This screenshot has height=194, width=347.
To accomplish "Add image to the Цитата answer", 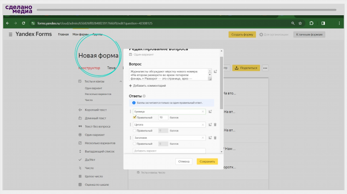I will pos(210,124).
